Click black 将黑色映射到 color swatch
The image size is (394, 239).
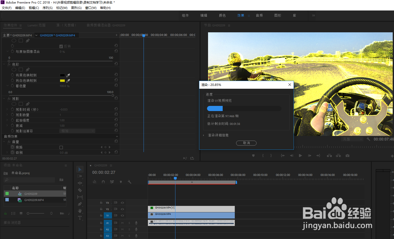tap(62, 75)
